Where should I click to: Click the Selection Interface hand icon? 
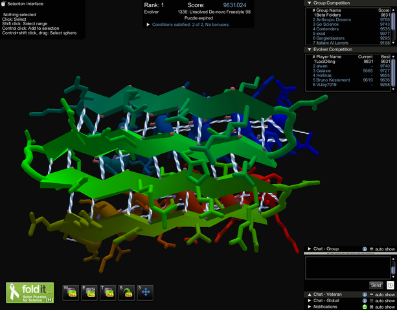click(3, 4)
